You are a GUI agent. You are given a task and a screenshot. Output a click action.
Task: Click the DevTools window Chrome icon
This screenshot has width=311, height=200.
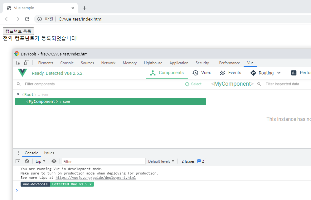[x=17, y=54]
